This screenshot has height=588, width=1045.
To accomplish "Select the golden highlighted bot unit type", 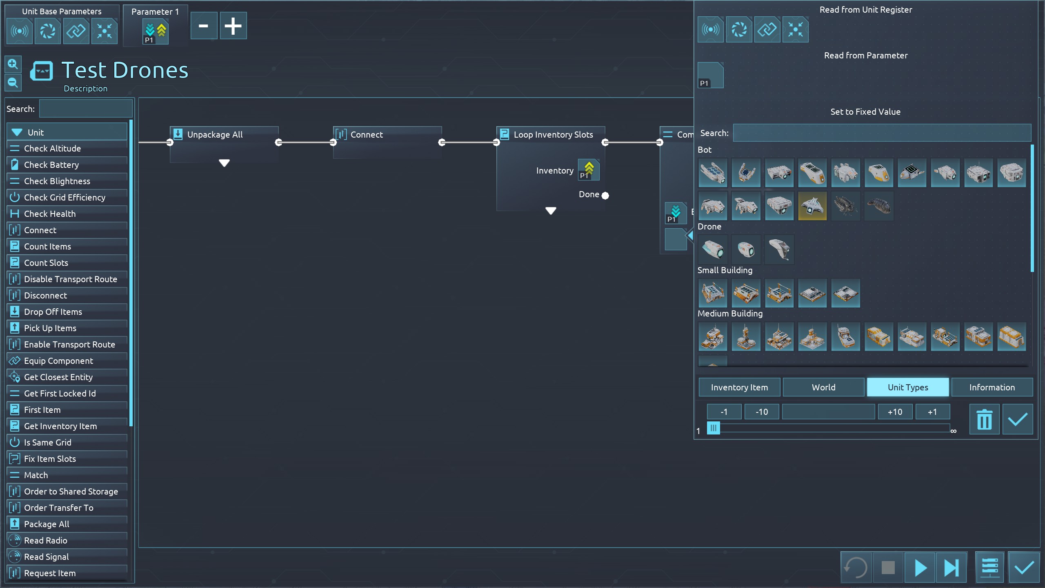I will 812,206.
